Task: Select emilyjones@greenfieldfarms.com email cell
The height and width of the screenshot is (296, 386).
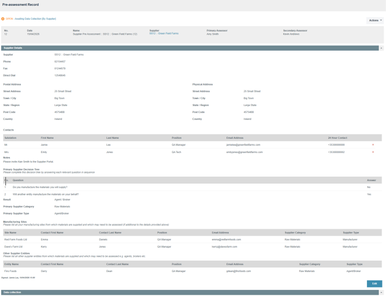Action: 244,152
